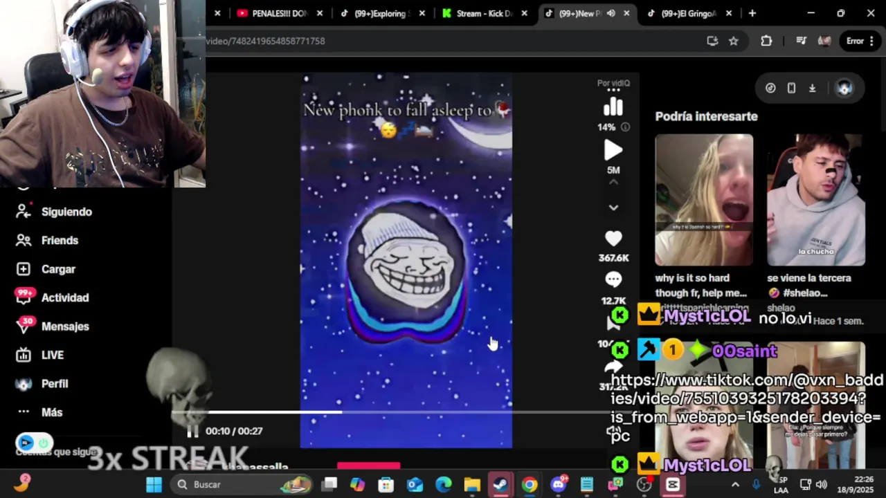Image resolution: width=886 pixels, height=498 pixels.
Task: Open TikTok coins icon in top pill
Action: (770, 88)
